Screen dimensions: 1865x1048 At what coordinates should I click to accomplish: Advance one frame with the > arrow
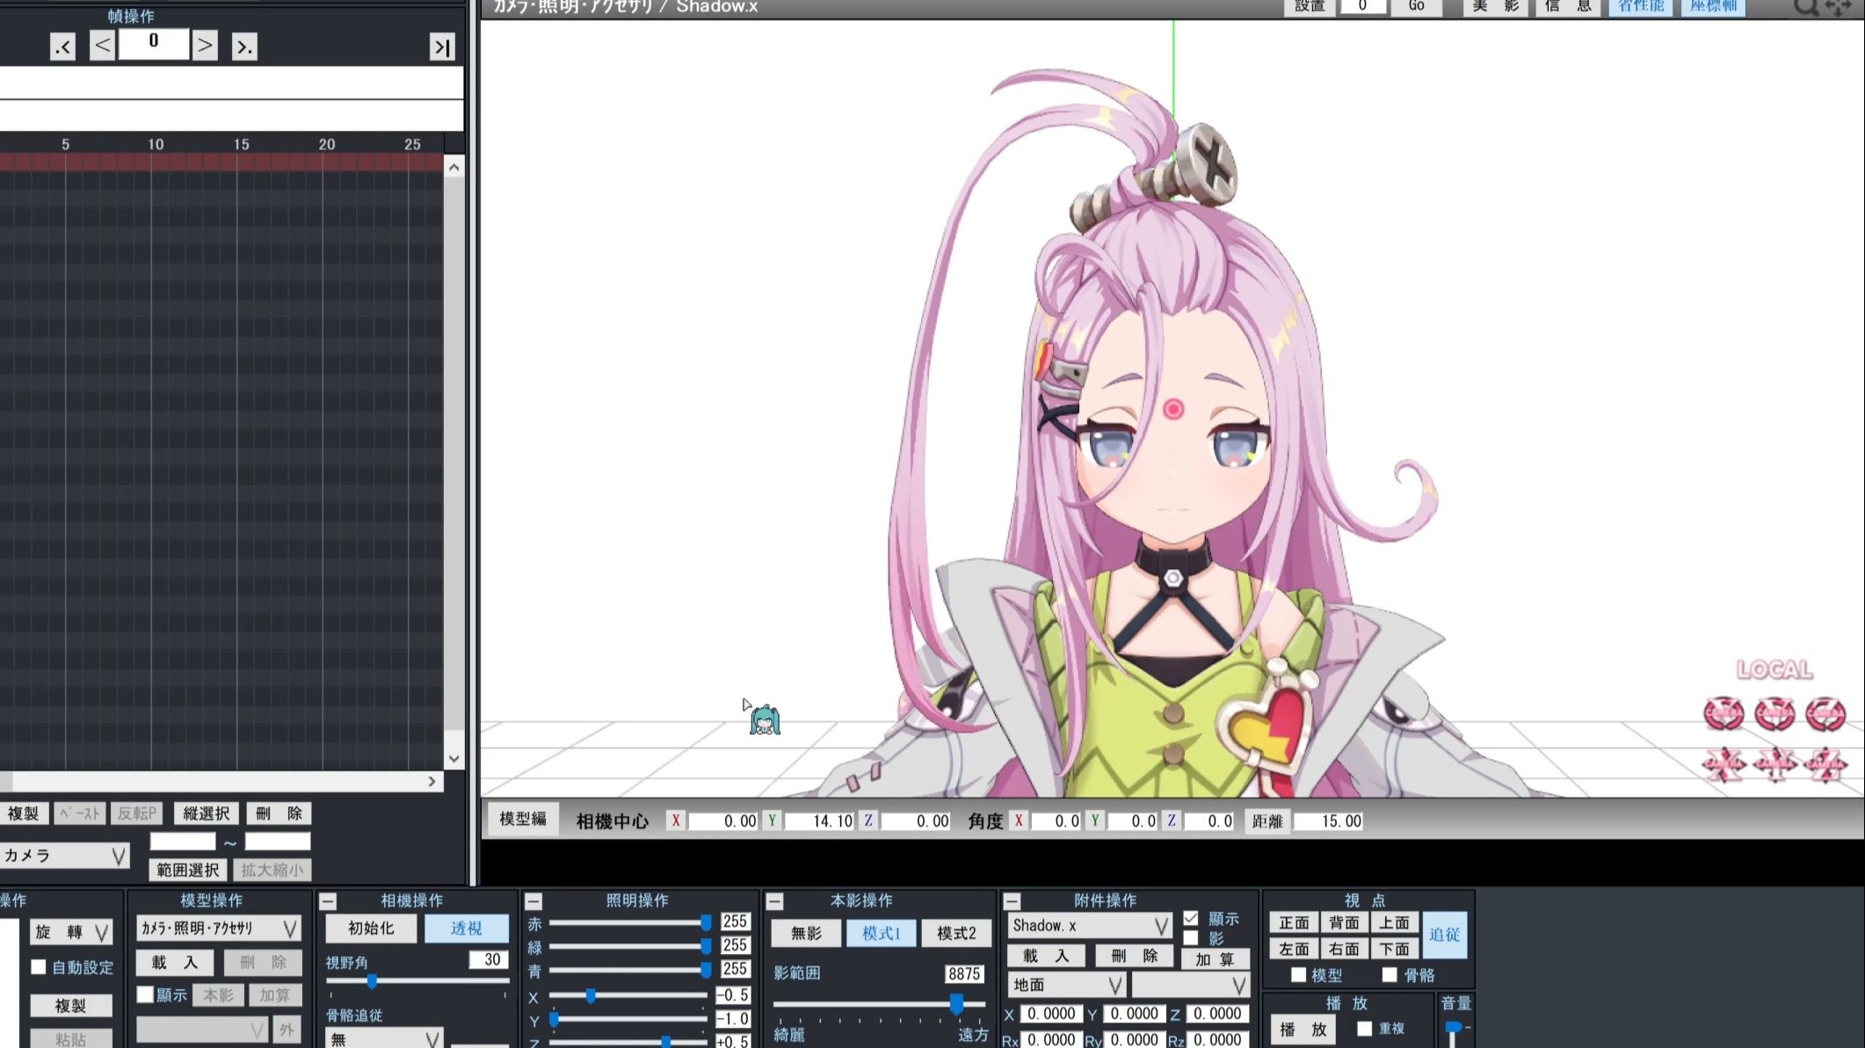(205, 46)
